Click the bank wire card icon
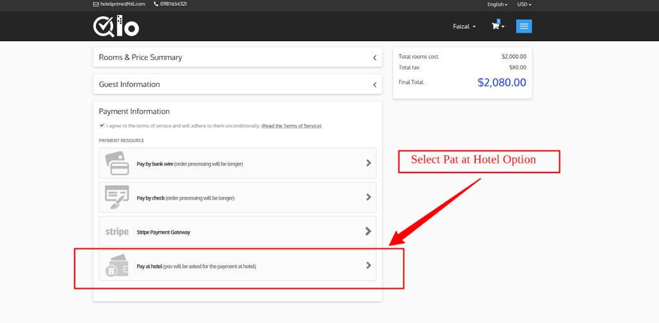659x323 pixels. (x=117, y=163)
